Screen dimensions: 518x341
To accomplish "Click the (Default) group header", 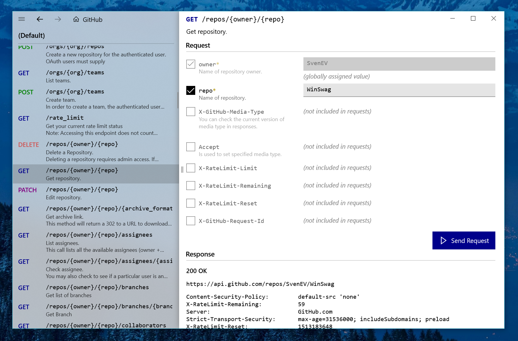I will pyautogui.click(x=32, y=36).
